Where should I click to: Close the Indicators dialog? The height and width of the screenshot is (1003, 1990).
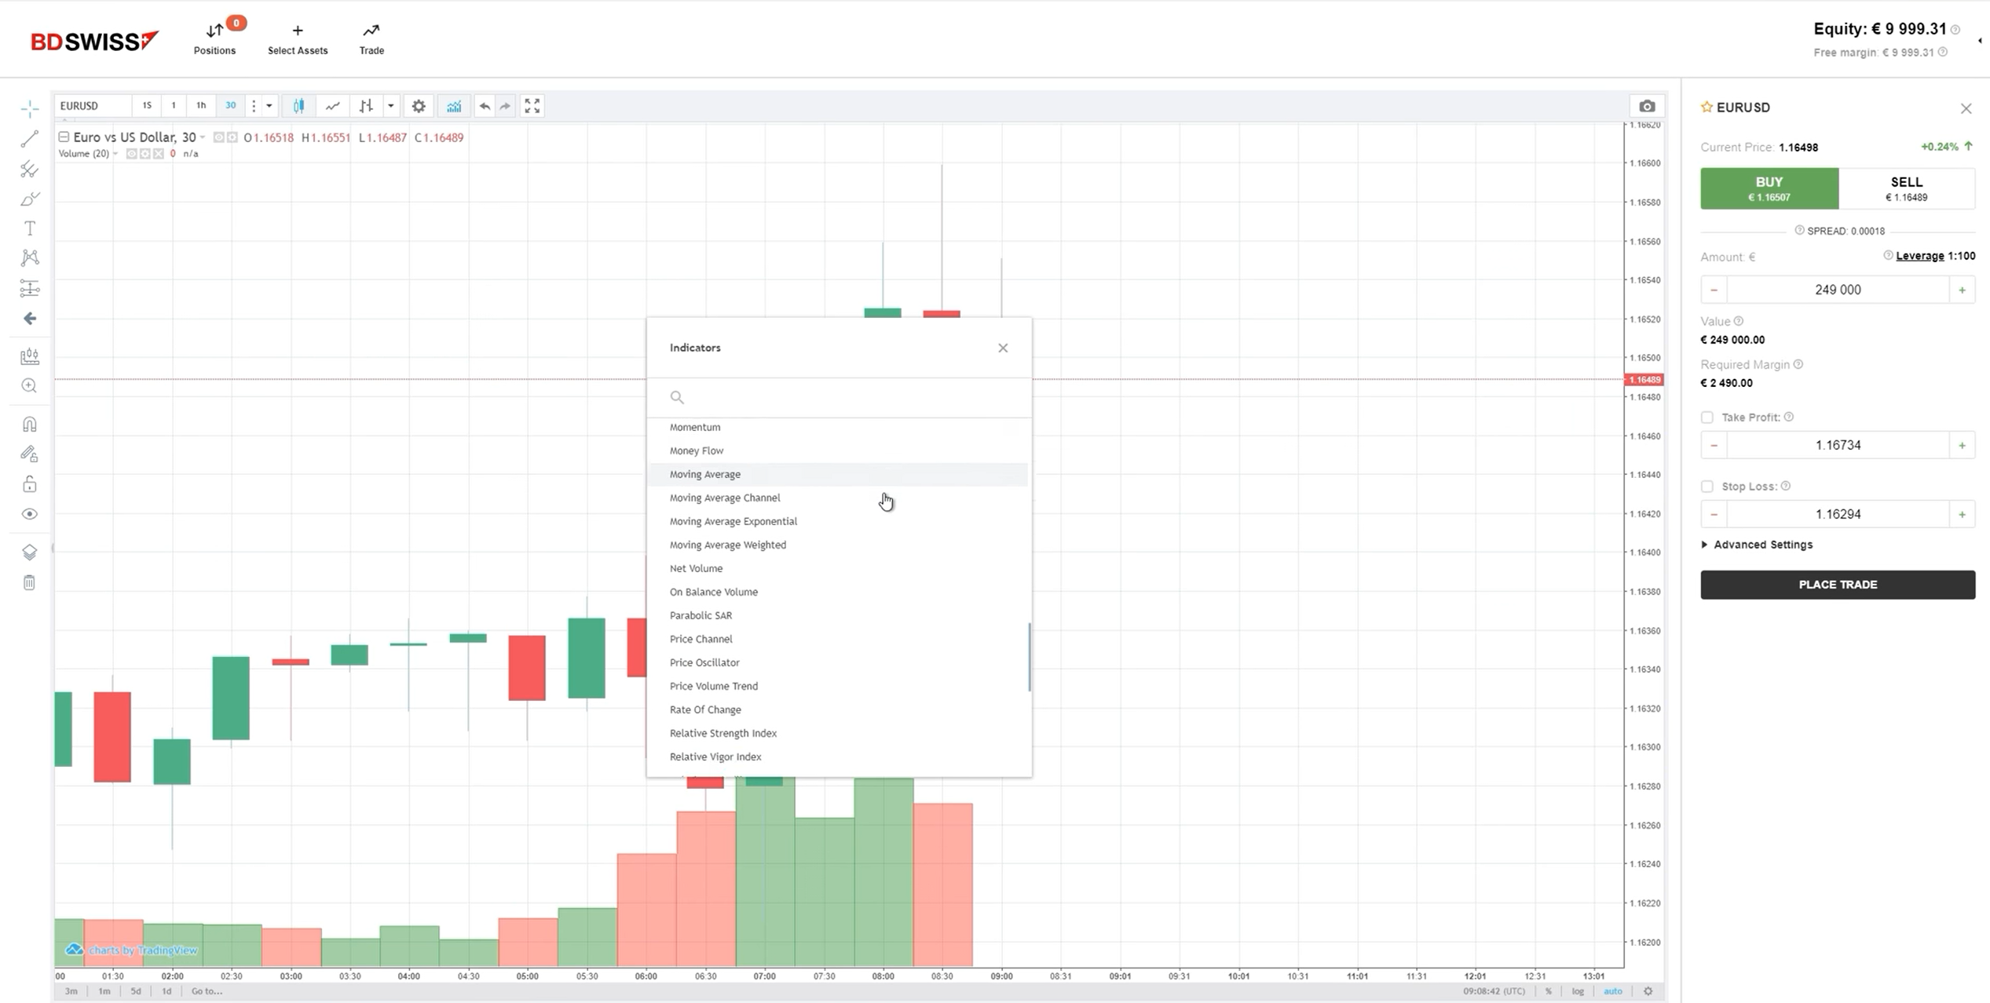1003,348
